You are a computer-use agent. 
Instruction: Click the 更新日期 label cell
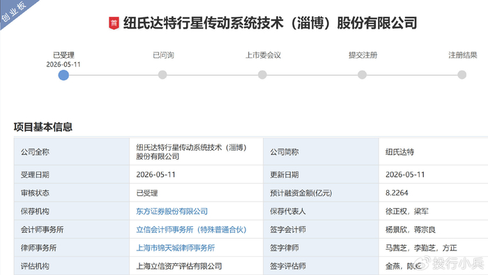321,174
